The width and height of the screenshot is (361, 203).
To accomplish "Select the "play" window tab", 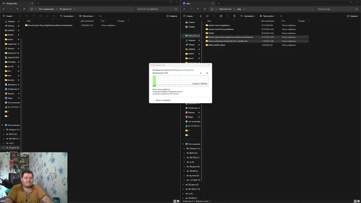I will click(x=198, y=3).
